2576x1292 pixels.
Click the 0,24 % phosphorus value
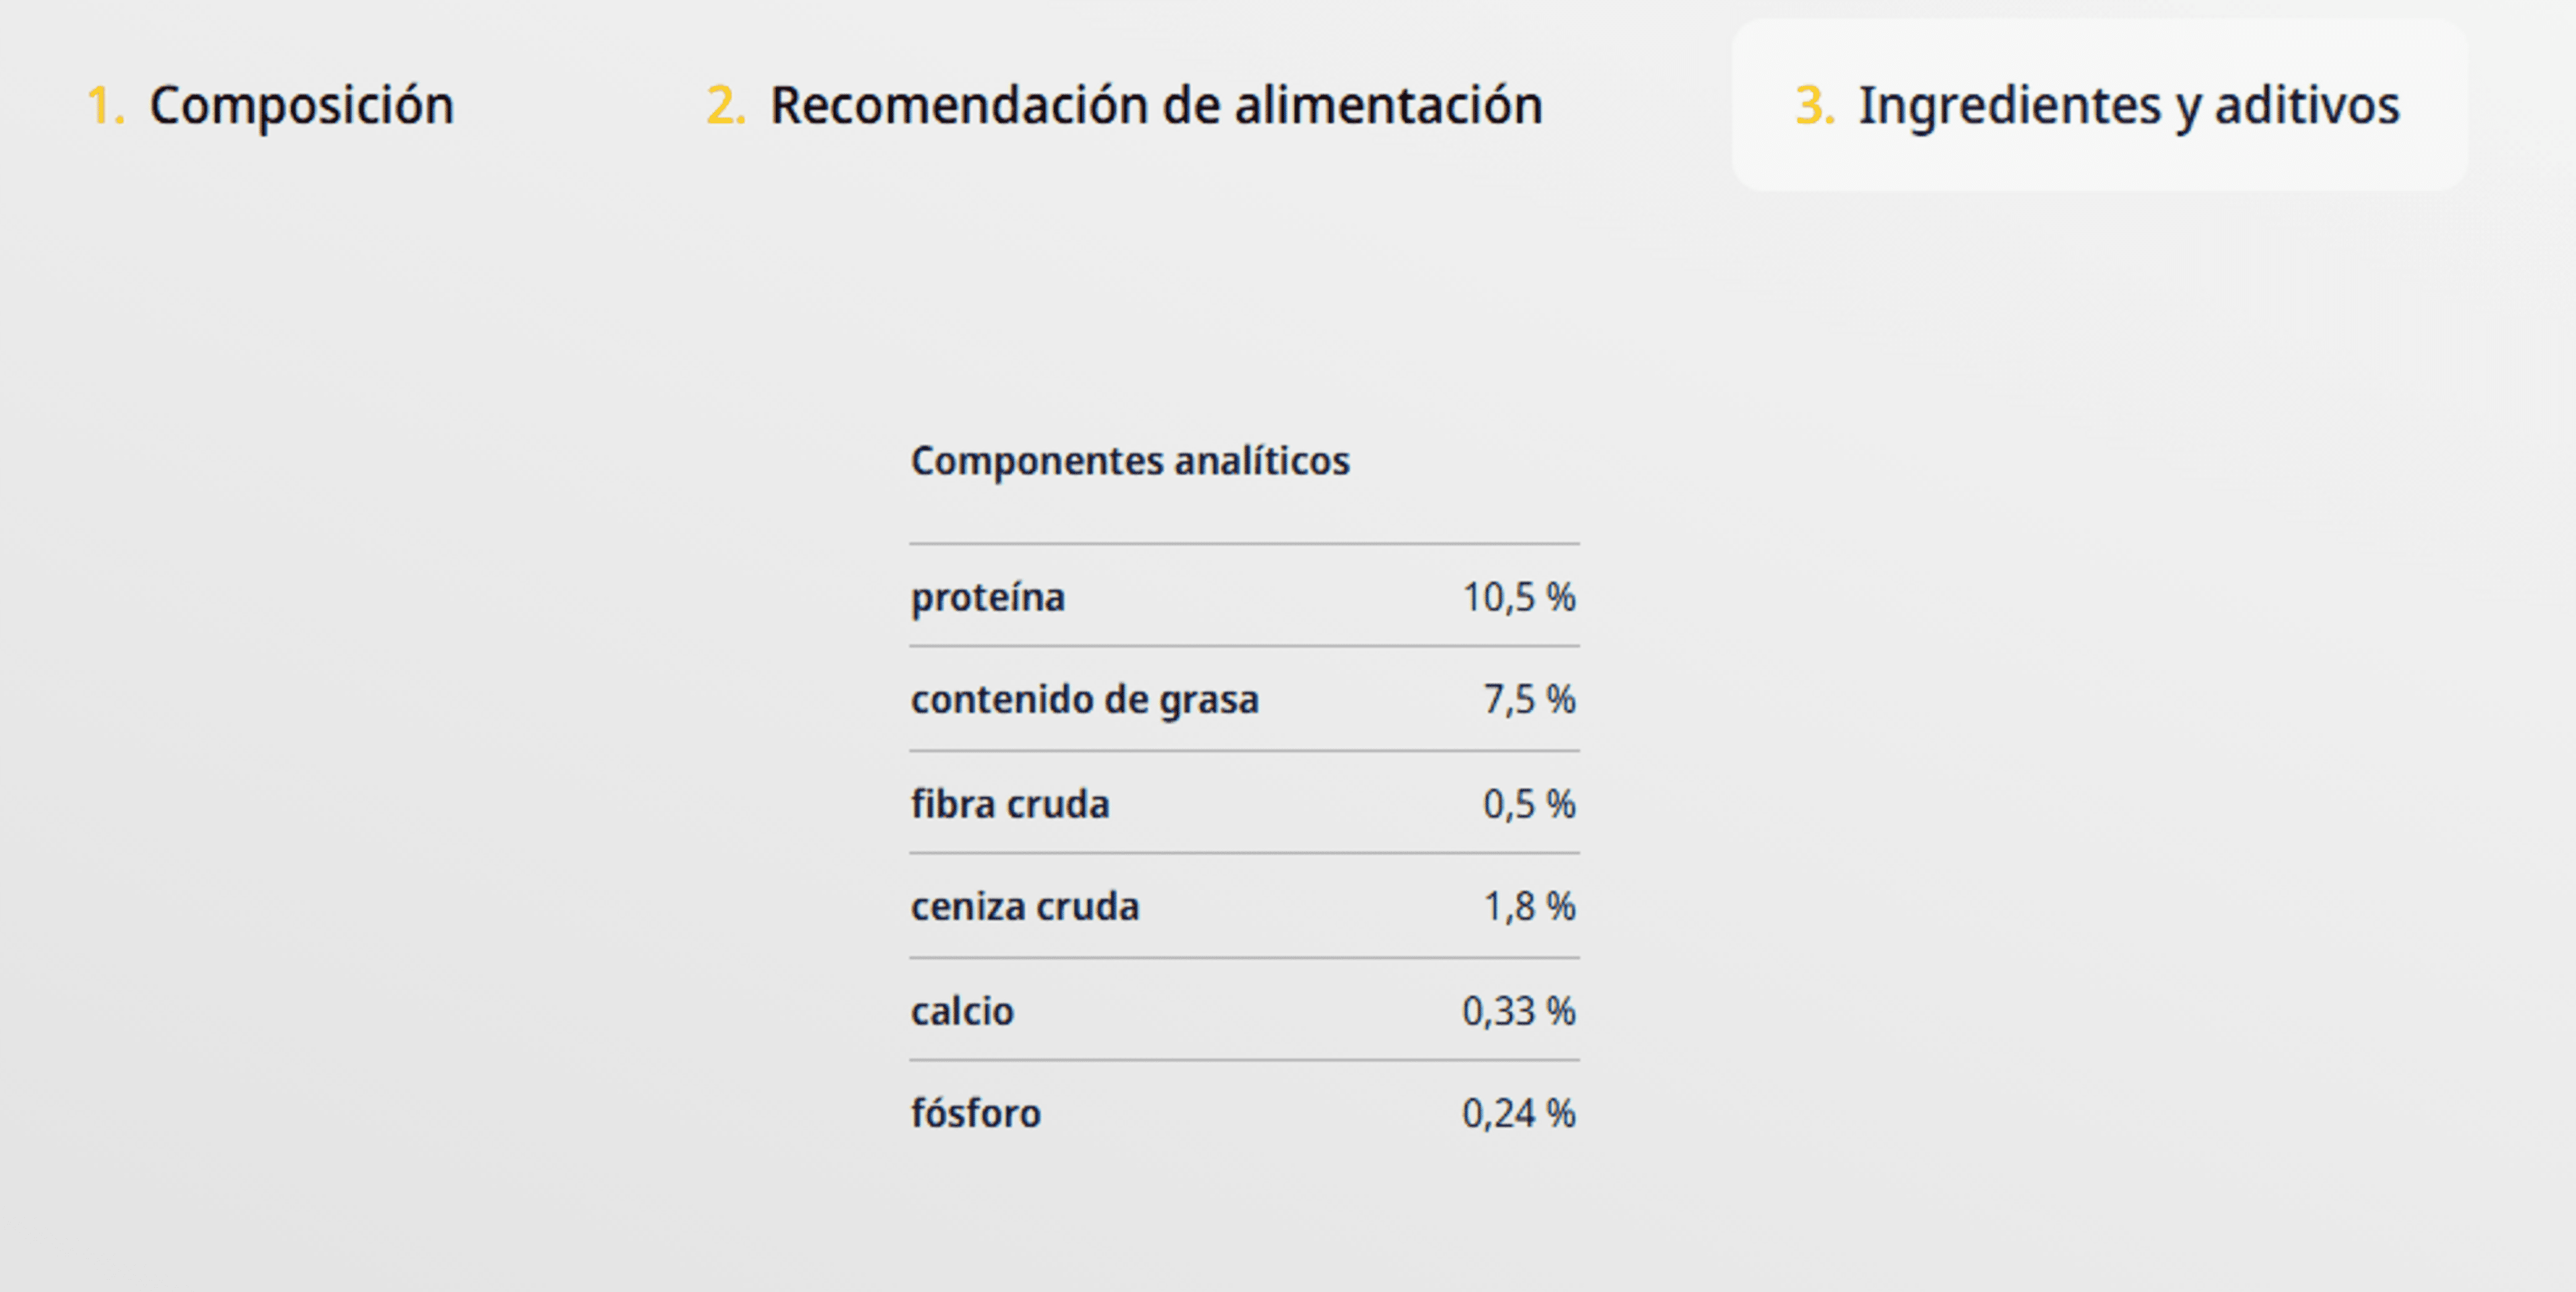1519,1113
